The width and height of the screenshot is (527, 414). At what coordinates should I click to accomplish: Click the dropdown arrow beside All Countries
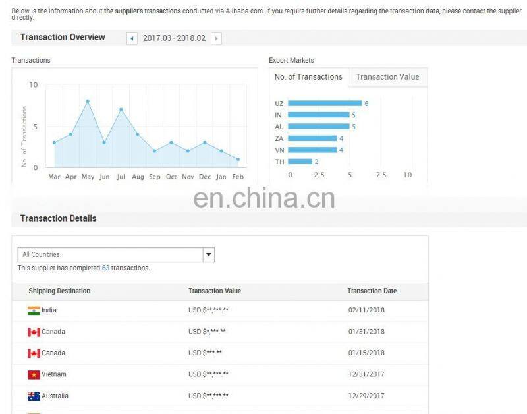pyautogui.click(x=208, y=254)
